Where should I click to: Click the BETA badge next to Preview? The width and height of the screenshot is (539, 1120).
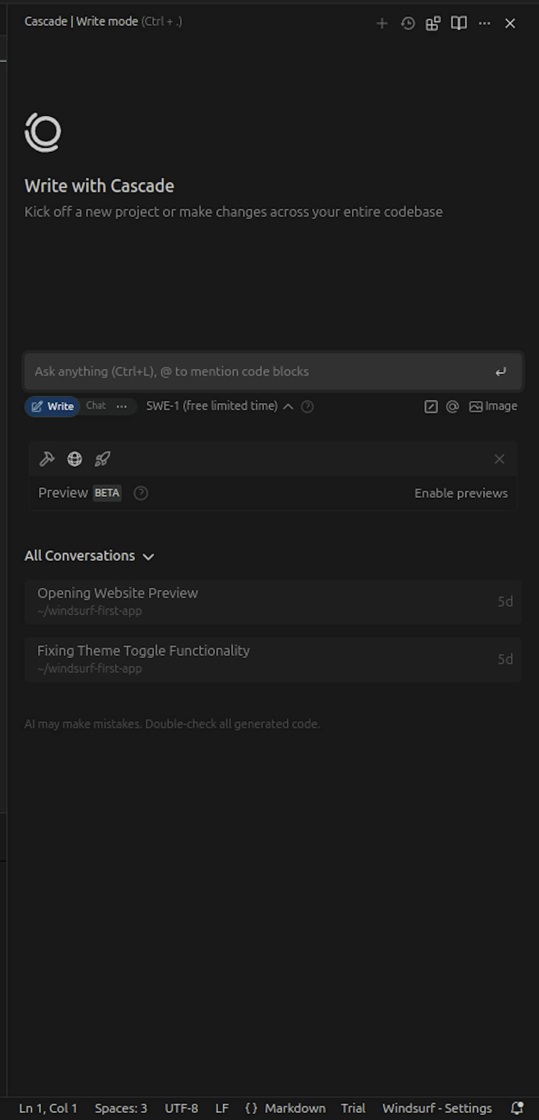[107, 493]
